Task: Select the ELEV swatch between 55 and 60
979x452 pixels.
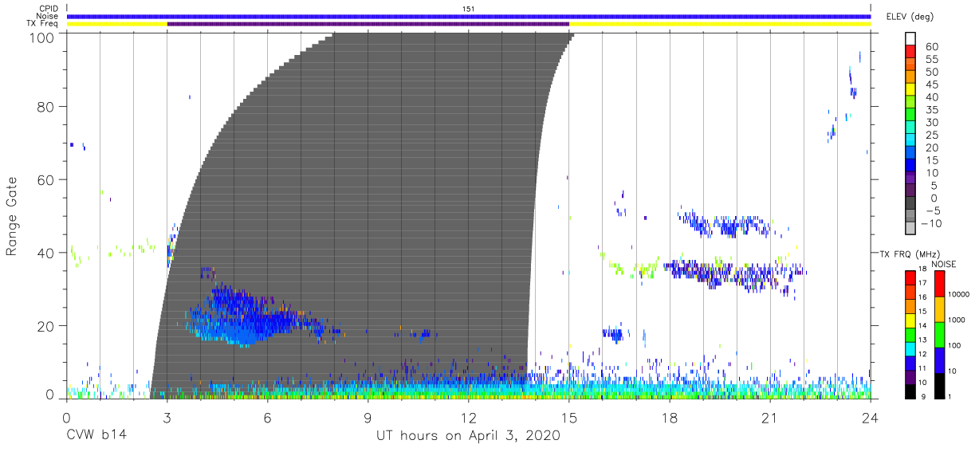Action: (910, 52)
